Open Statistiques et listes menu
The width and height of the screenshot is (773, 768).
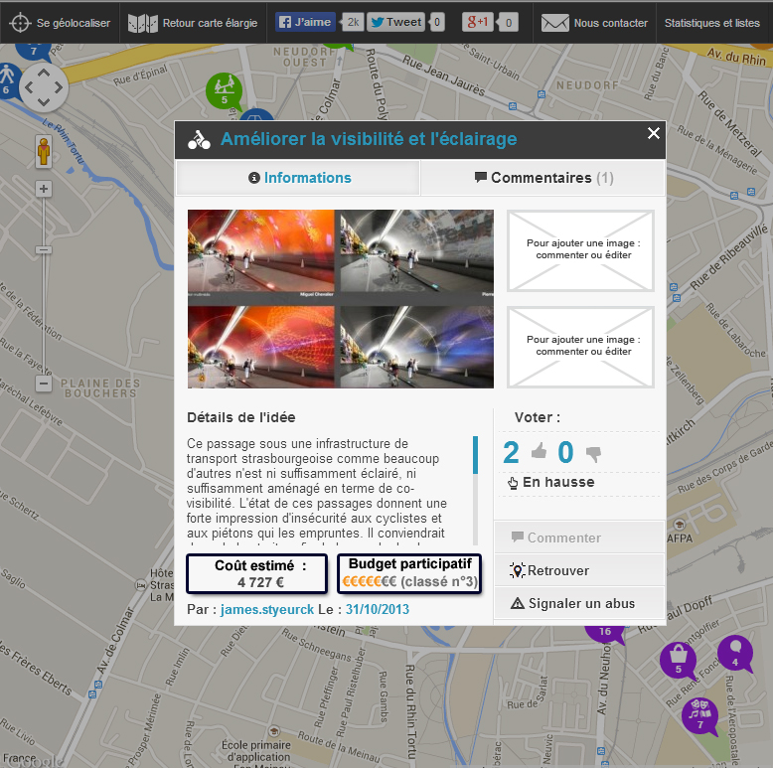click(x=711, y=22)
